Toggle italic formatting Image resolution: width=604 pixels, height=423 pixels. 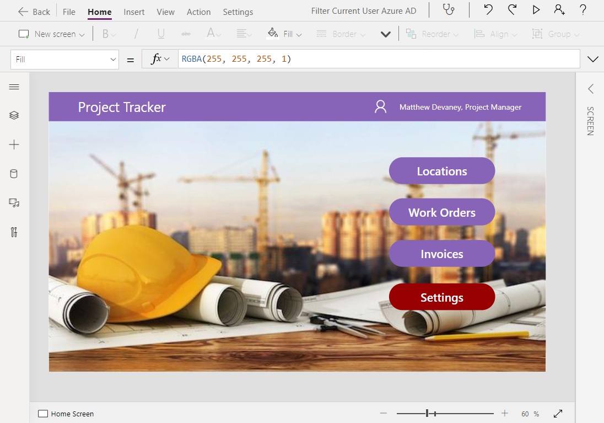(x=136, y=34)
